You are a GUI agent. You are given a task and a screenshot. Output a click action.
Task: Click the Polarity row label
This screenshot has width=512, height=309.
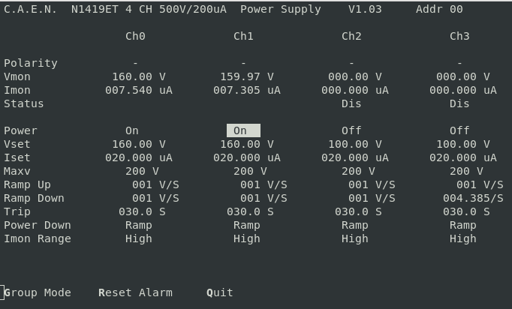click(31, 63)
